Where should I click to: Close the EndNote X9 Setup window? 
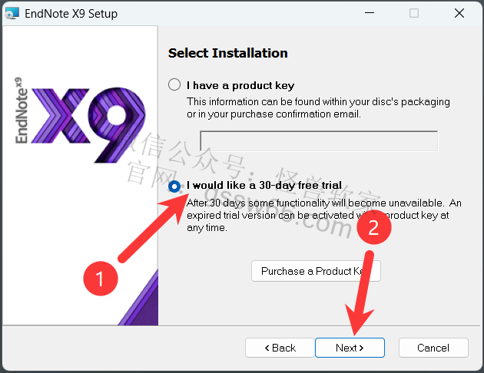(459, 14)
